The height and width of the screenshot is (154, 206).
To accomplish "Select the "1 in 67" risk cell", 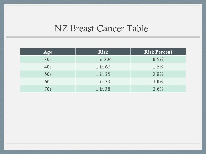I will pos(103,67).
